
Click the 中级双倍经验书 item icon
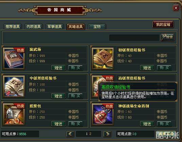(14, 86)
